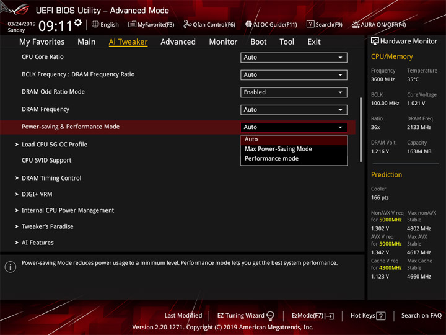Click 4802 MHz max nonAVX value
Viewport: 446px width, 335px height.
coord(419,228)
